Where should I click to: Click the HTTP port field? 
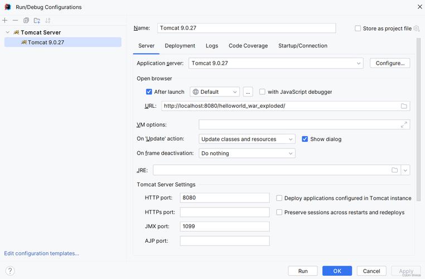225,198
